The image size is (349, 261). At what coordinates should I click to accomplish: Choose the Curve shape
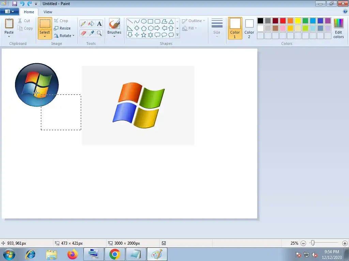click(137, 21)
